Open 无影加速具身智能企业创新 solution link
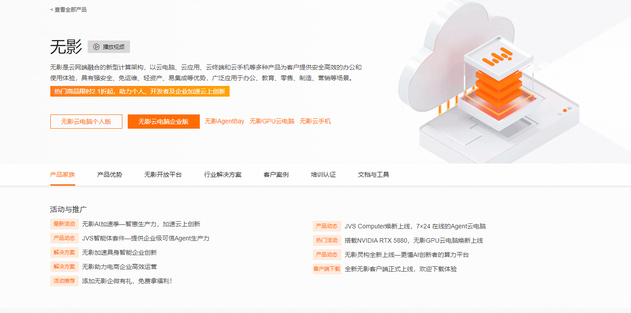Screen dimensions: 631x313 click(119, 252)
